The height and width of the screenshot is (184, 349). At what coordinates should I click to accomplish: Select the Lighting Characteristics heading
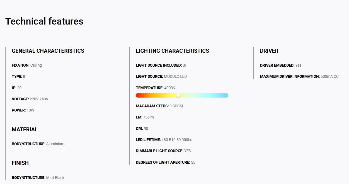click(x=173, y=51)
